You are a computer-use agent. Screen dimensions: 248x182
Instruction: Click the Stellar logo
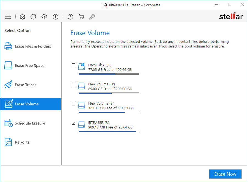pos(231,16)
